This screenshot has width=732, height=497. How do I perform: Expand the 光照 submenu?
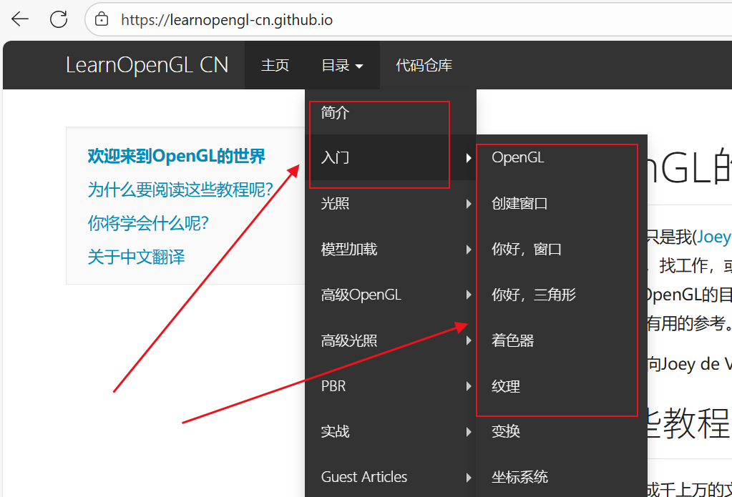[391, 204]
